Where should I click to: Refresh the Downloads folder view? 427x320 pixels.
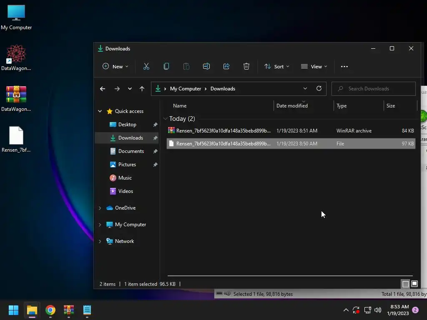click(x=319, y=88)
